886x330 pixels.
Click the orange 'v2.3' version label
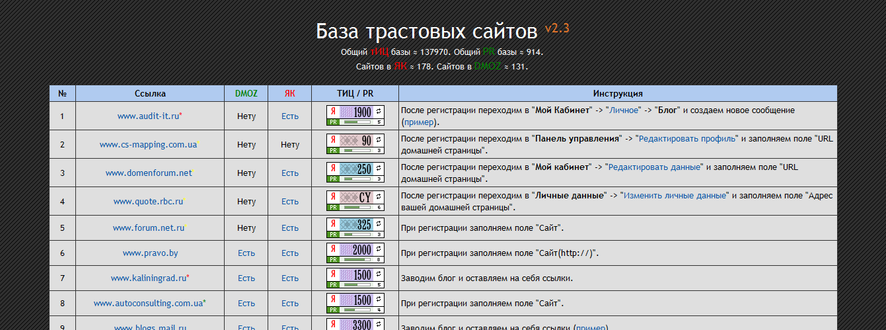coord(557,28)
